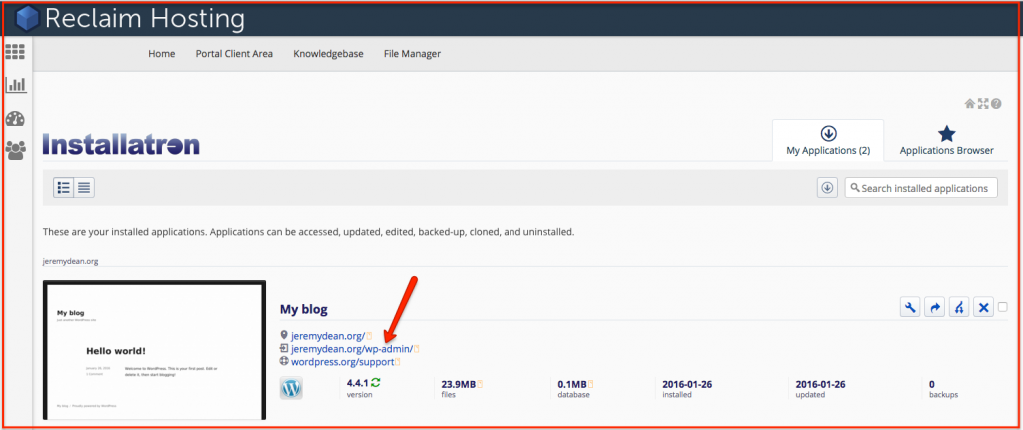Click the small icon after 0.1MB database
The height and width of the screenshot is (430, 1023).
pyautogui.click(x=591, y=384)
